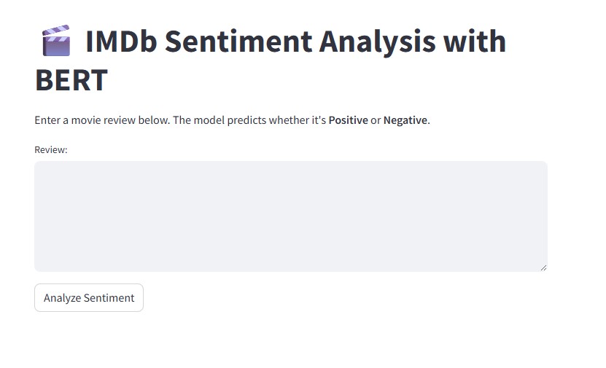Click the word "Analyze" on the button

pyautogui.click(x=62, y=297)
